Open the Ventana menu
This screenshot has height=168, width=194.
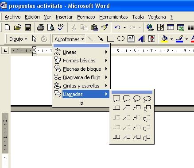[x=157, y=17]
